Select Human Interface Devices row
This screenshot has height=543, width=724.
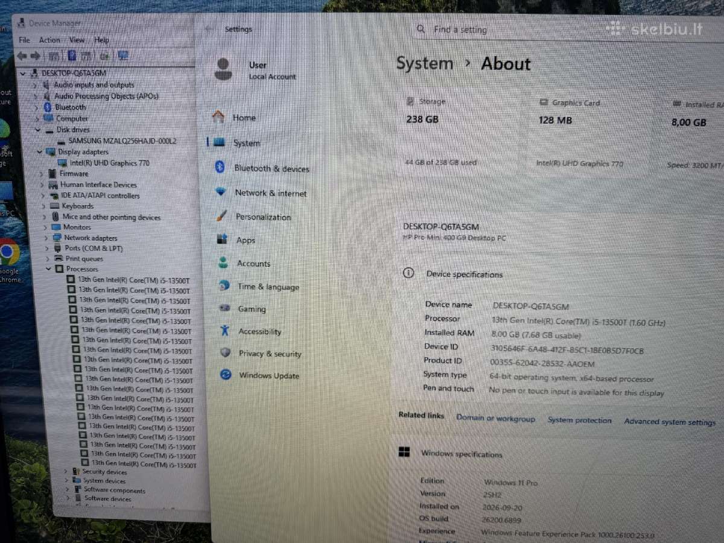[x=98, y=185]
